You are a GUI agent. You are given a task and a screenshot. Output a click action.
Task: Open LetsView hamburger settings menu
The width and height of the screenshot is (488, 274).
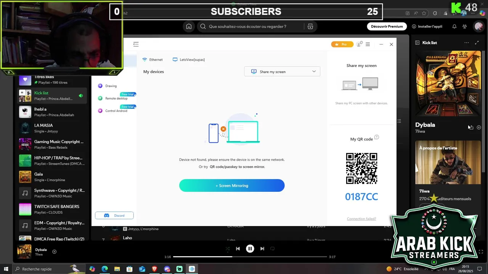coord(368,45)
